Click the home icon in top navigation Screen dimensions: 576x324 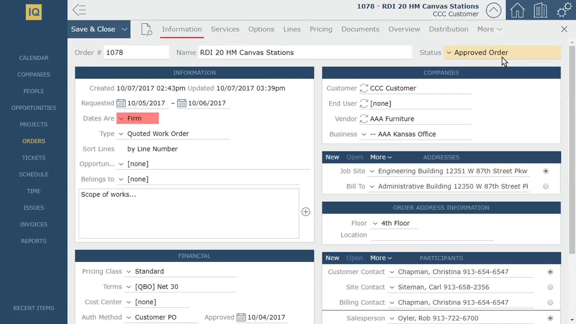tap(517, 10)
